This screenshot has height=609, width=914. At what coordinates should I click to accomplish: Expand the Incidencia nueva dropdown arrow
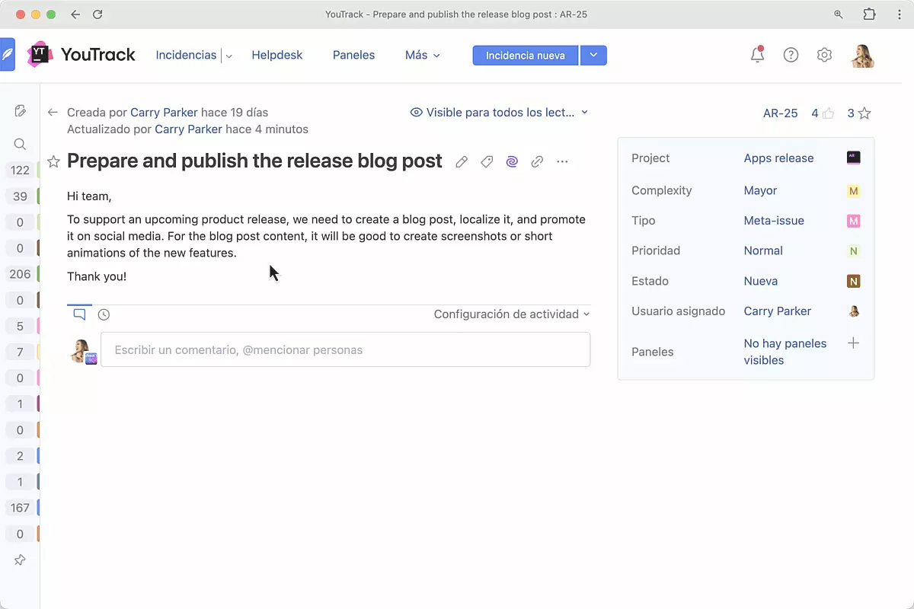tap(593, 56)
